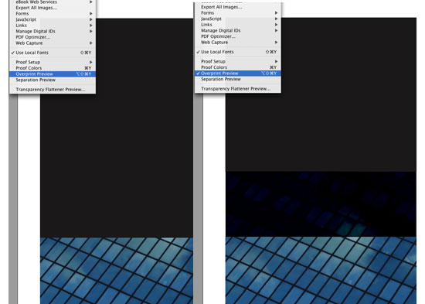Open PDF Optimizer in right menu
Screen dimensions: 425x304
[x=238, y=36]
